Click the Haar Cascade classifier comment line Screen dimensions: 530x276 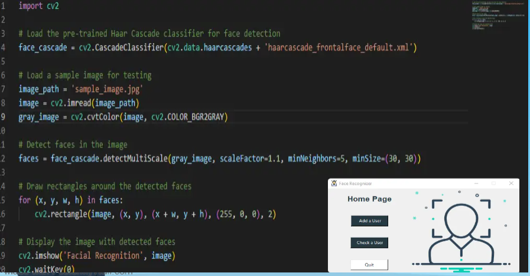(x=149, y=34)
